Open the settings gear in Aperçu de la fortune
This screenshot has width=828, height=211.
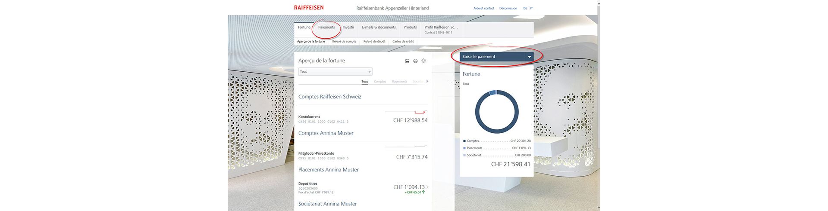(423, 61)
